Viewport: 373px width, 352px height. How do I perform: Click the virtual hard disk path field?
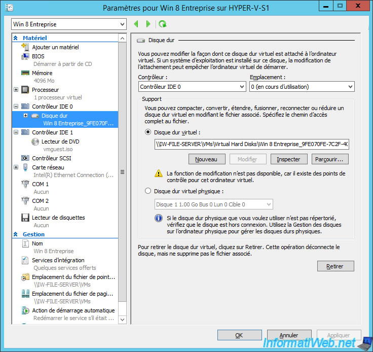[x=252, y=144]
